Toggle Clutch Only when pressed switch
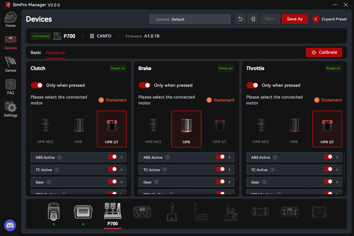354x236 pixels. click(37, 85)
